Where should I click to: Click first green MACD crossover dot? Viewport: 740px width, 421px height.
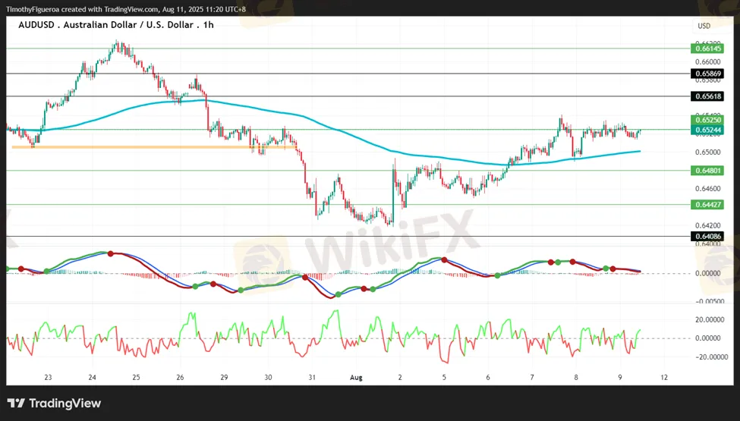coord(7,269)
